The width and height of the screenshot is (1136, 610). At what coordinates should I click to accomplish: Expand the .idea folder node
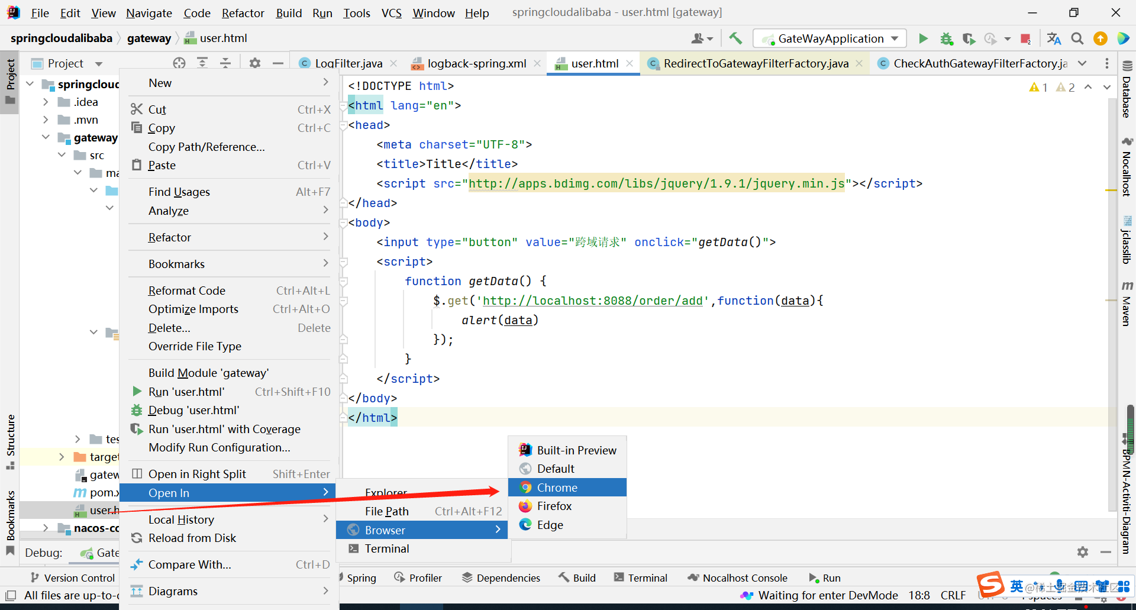pyautogui.click(x=46, y=102)
